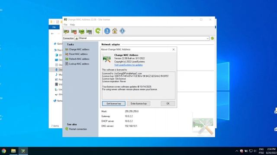The width and height of the screenshot is (277, 155).
Task: Click the app icon in the main title bar
Action: [65, 19]
